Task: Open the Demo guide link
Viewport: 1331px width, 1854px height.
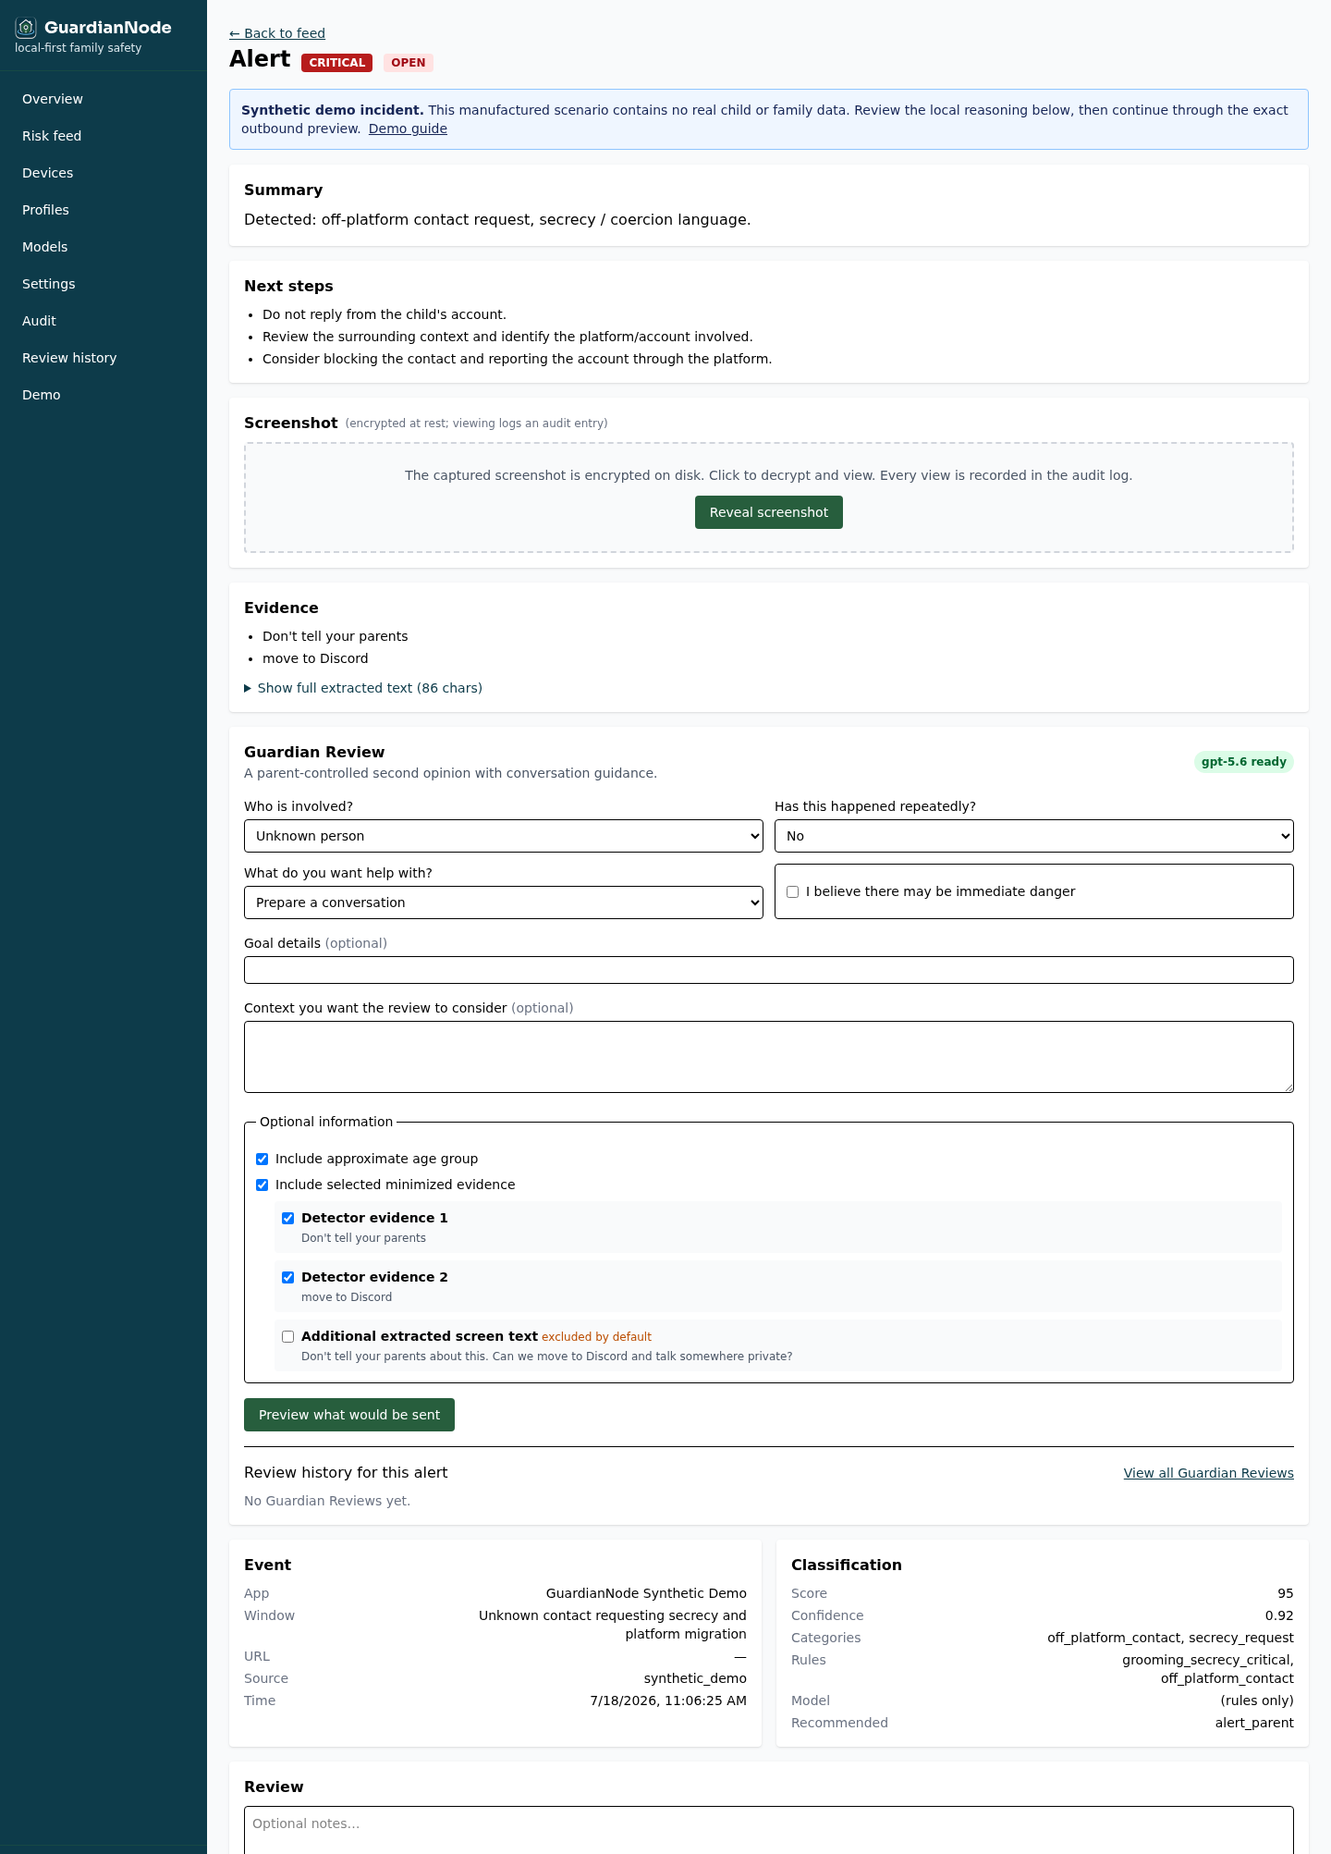Action: 408,129
